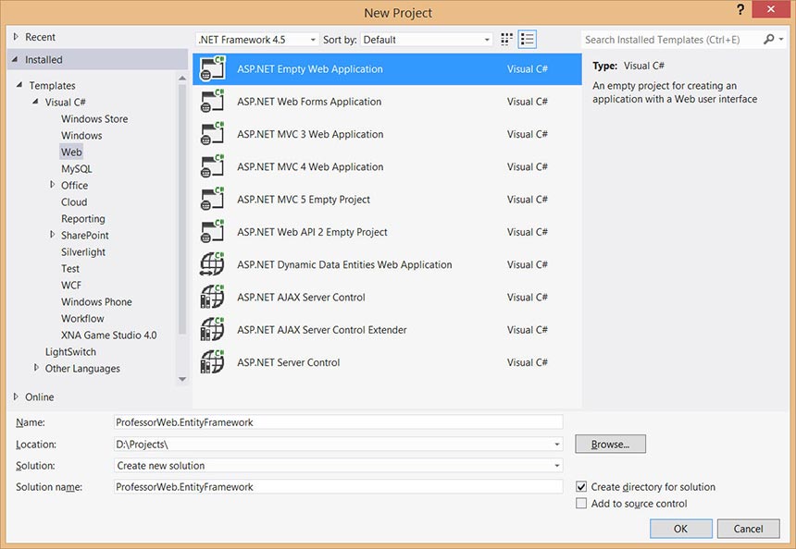Image resolution: width=796 pixels, height=549 pixels.
Task: Select the MySQL template category
Action: (77, 169)
